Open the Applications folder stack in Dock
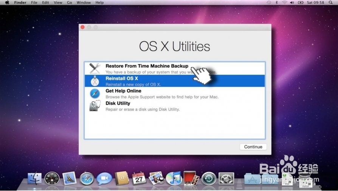 [x=252, y=179]
